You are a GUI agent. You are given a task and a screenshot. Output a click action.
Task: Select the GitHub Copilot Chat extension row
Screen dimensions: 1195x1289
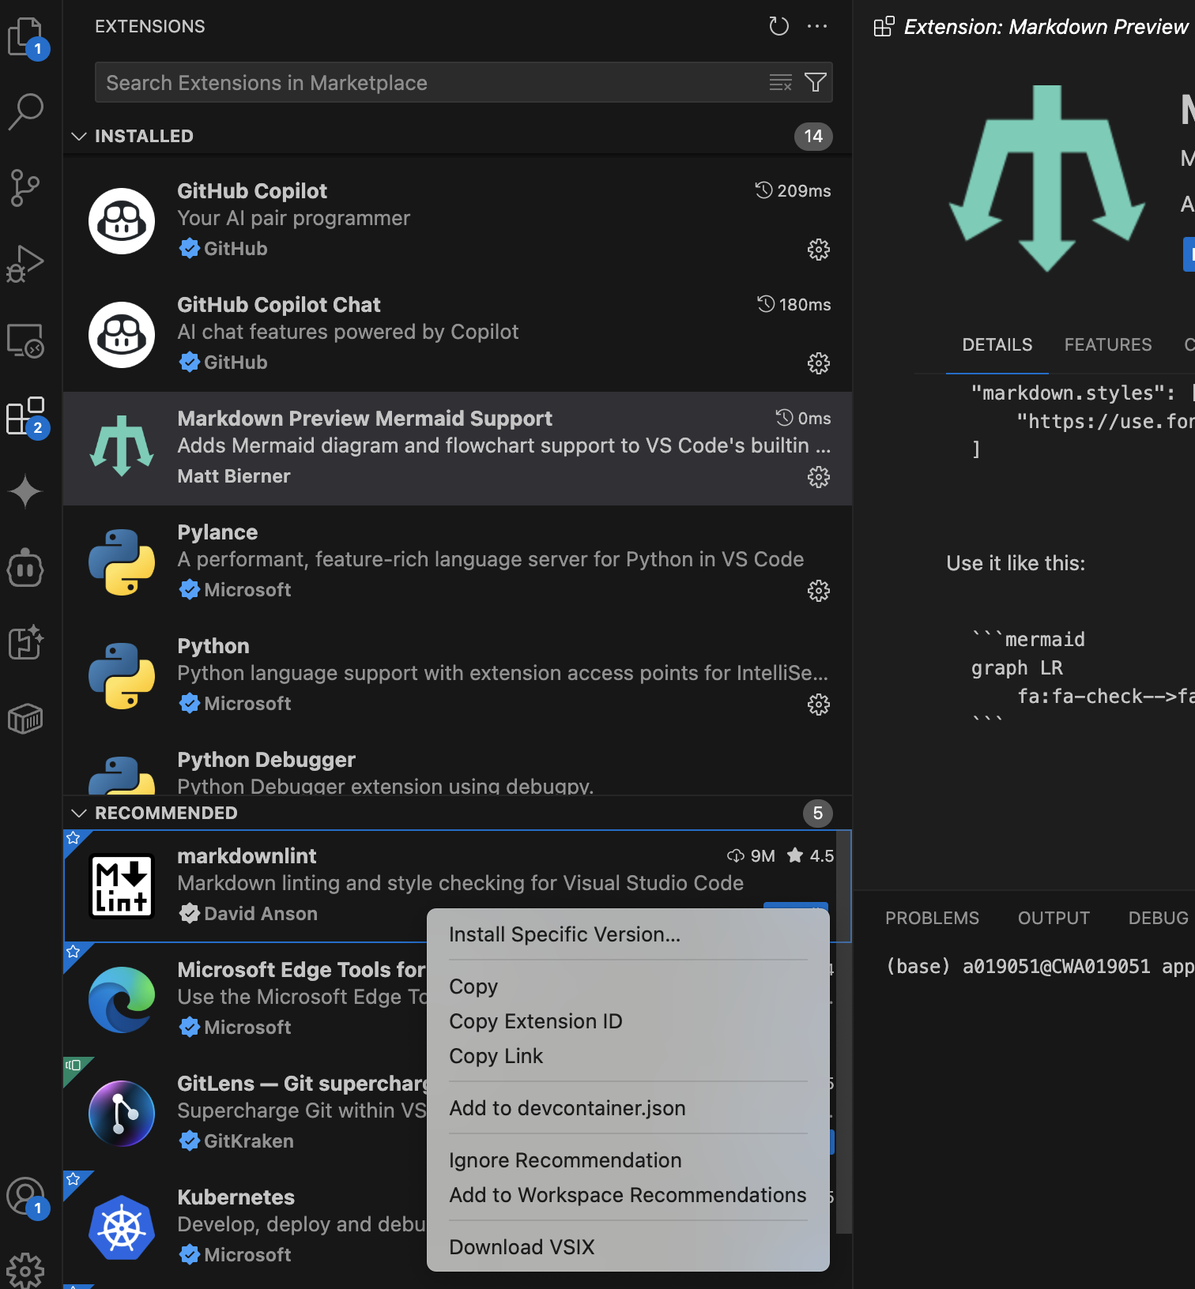pos(458,335)
